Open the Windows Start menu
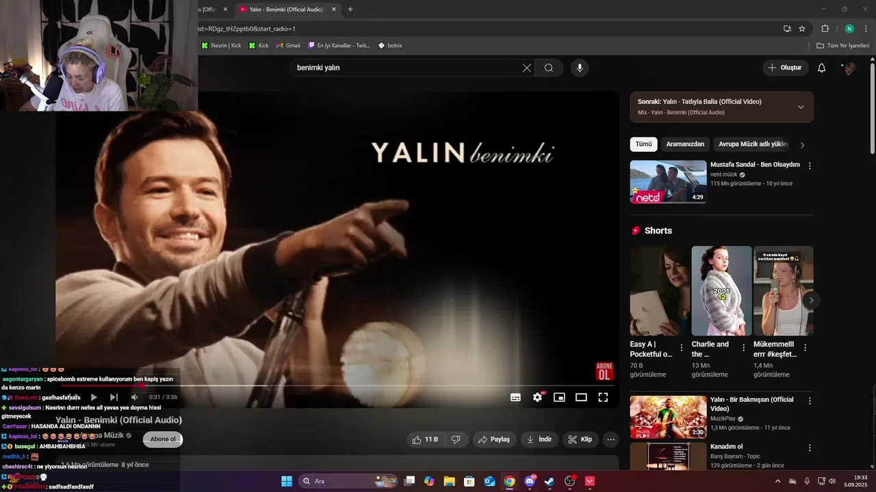This screenshot has width=876, height=492. pyautogui.click(x=287, y=481)
